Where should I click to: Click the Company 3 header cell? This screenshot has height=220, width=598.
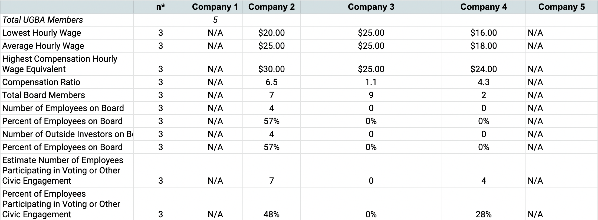371,7
